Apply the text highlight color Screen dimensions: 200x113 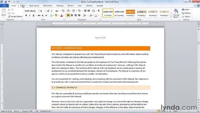click(x=56, y=15)
